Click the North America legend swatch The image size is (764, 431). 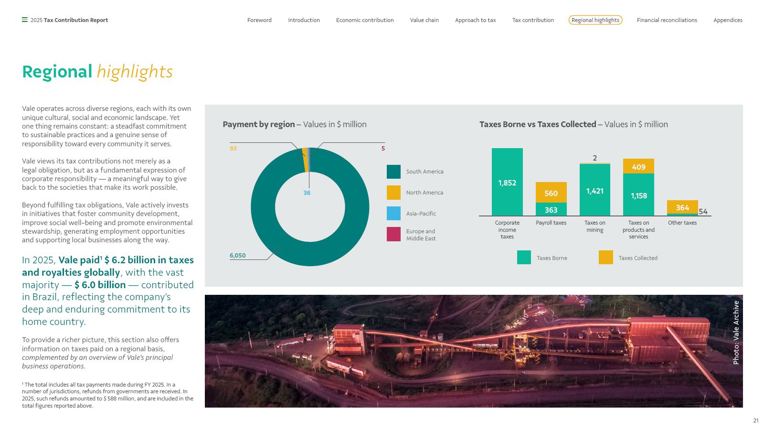[x=393, y=193]
